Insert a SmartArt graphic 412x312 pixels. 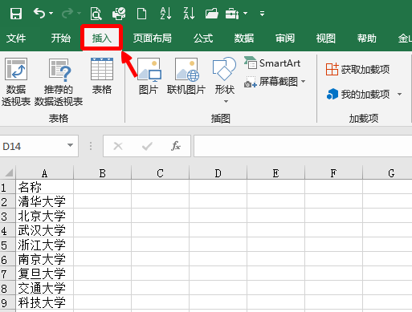point(272,63)
